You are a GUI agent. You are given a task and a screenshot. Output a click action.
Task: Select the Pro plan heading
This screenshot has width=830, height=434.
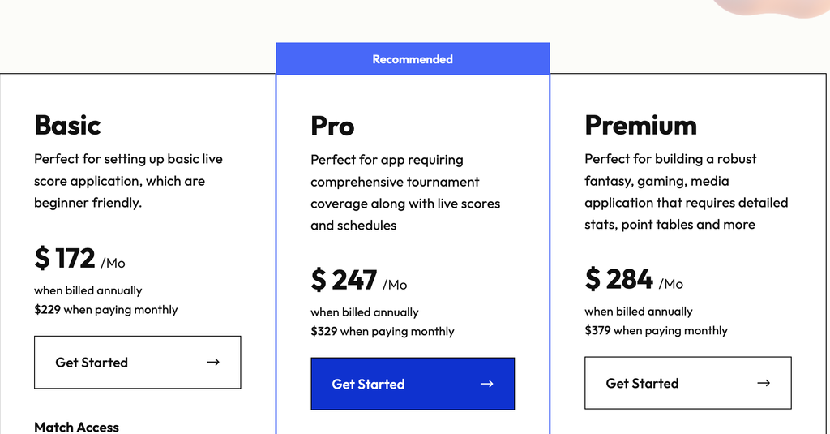click(x=332, y=127)
